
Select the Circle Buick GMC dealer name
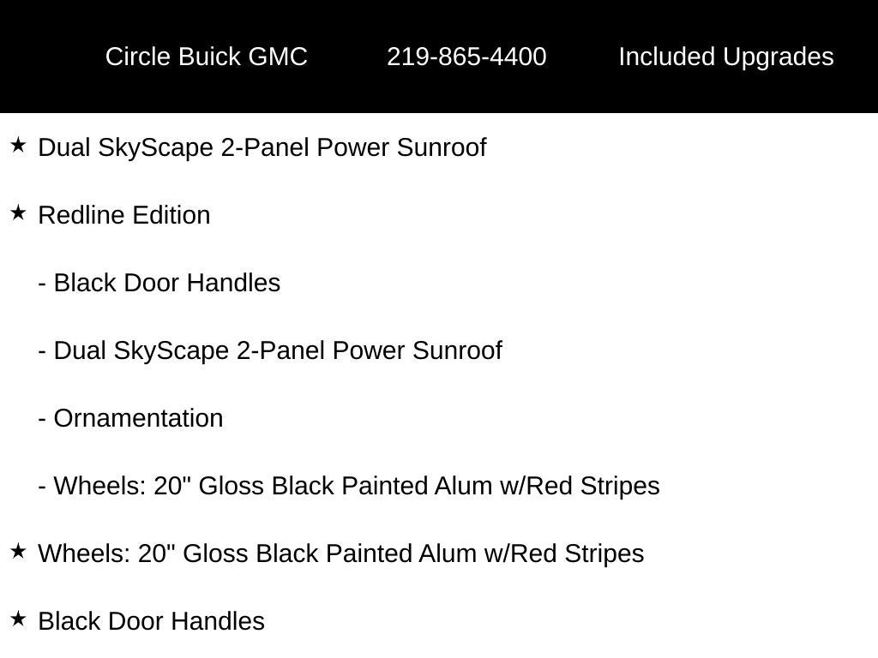coord(206,57)
